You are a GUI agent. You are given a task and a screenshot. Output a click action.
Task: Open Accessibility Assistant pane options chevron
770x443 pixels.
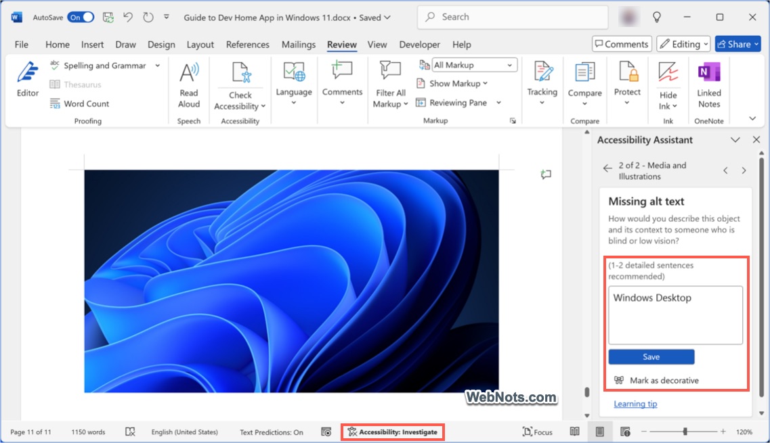[735, 140]
